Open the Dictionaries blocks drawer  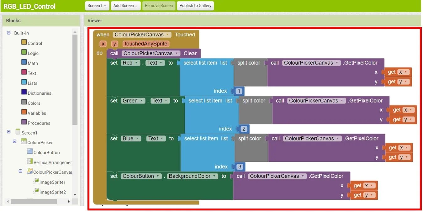37,93
